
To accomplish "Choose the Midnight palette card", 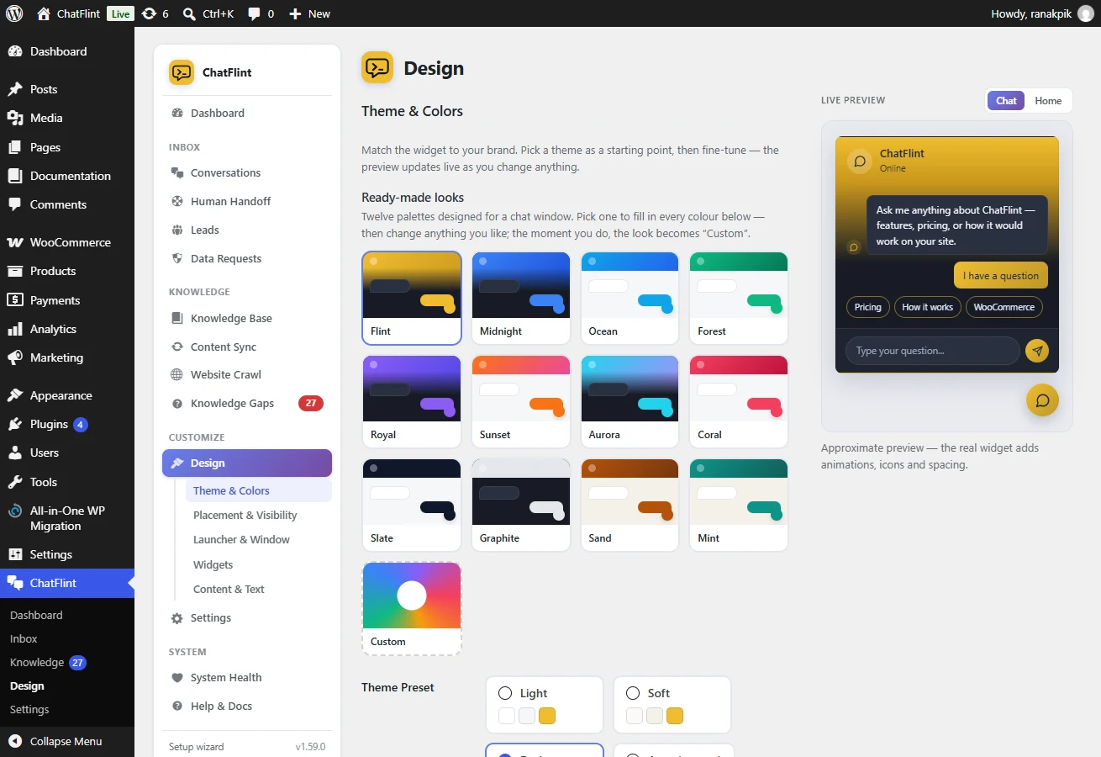I will [520, 299].
